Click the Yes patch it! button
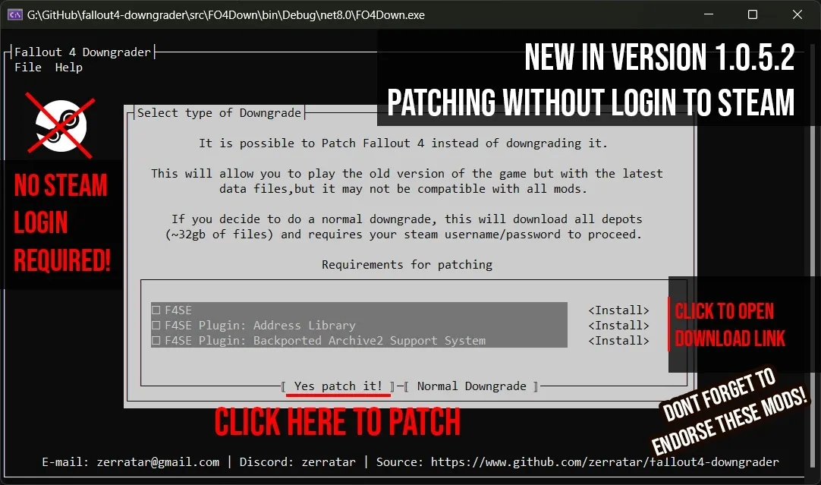 pos(338,386)
